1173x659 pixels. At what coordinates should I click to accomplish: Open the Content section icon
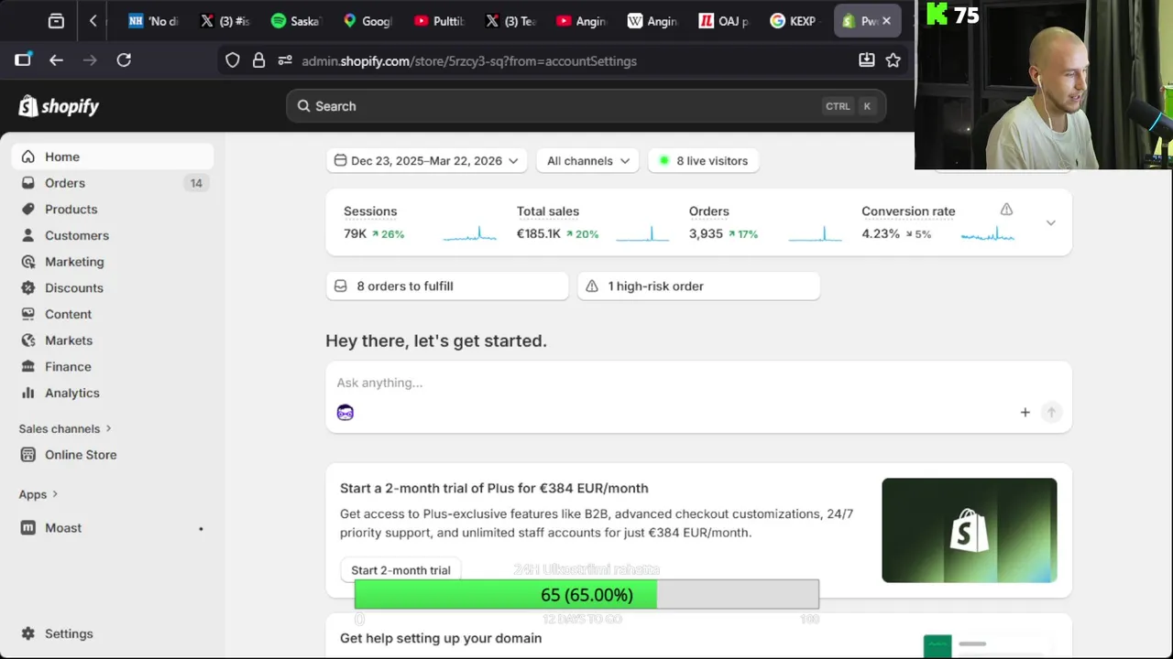28,314
